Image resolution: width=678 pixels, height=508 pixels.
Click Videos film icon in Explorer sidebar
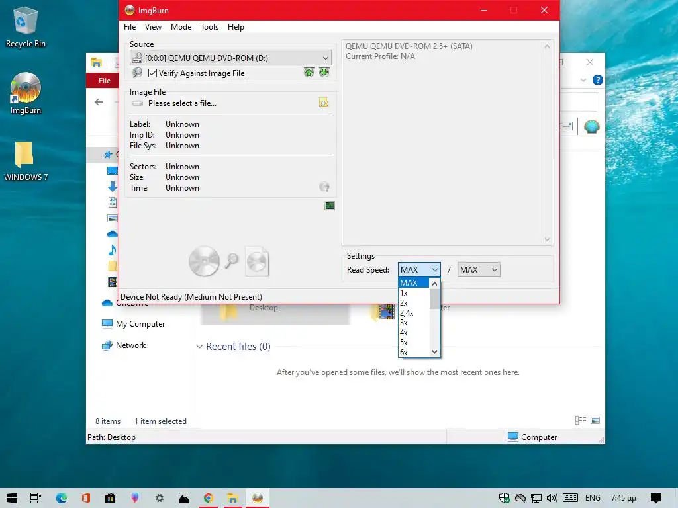pyautogui.click(x=113, y=282)
